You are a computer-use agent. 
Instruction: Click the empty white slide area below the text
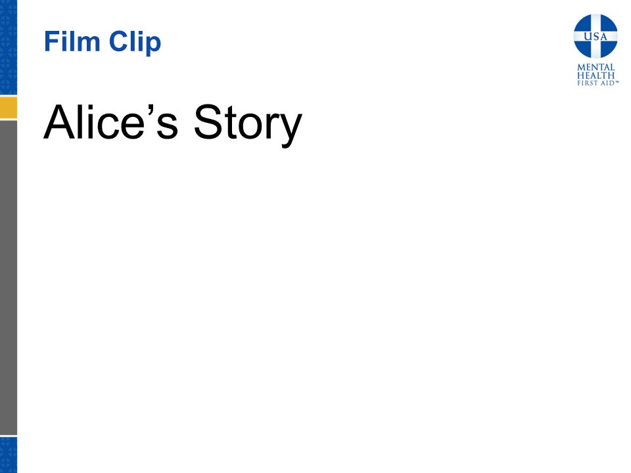(x=322, y=305)
